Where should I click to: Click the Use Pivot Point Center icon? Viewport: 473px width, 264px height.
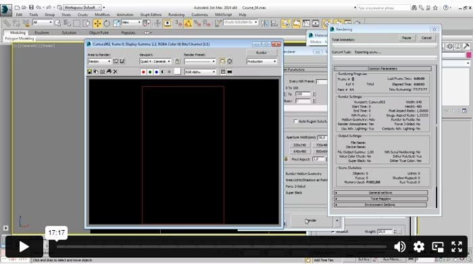pyautogui.click(x=147, y=23)
